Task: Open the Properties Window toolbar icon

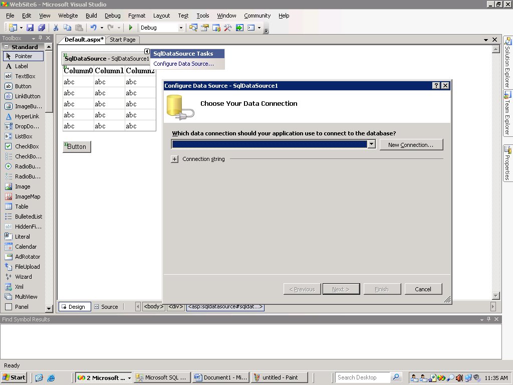Action: click(205, 28)
